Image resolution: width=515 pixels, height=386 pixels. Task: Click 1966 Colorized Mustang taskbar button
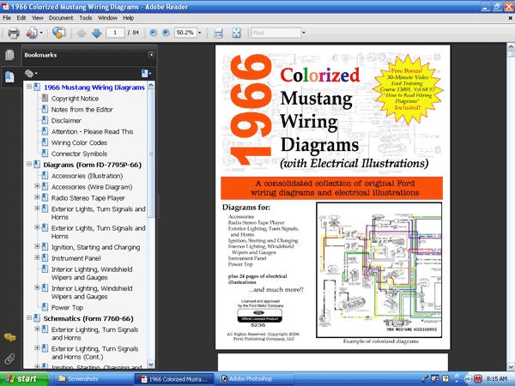174,379
